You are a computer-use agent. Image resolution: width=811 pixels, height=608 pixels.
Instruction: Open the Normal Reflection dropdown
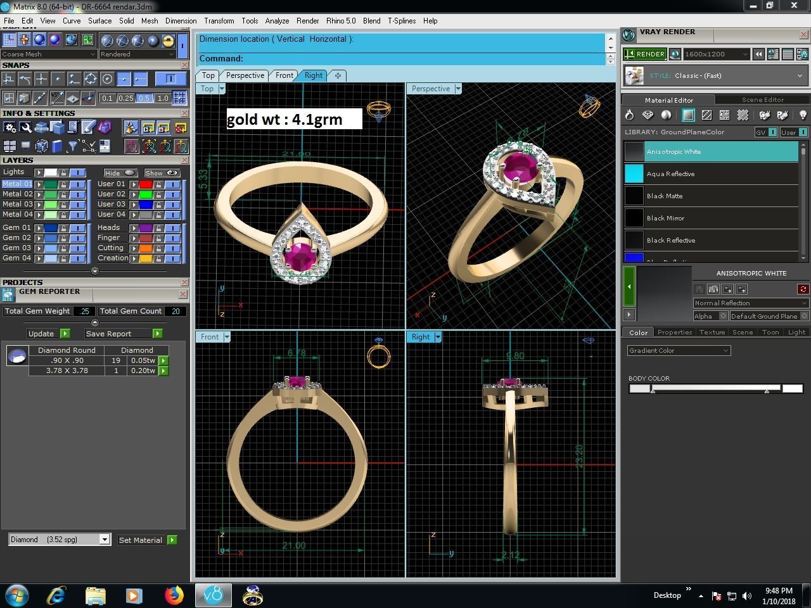click(750, 303)
